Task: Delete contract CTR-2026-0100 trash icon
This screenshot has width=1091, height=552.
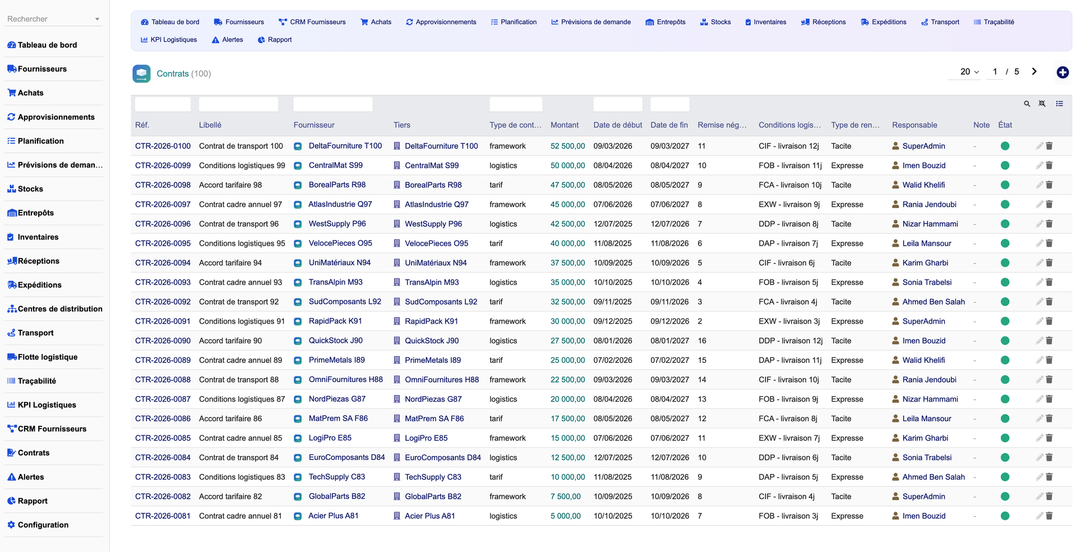Action: (1050, 146)
